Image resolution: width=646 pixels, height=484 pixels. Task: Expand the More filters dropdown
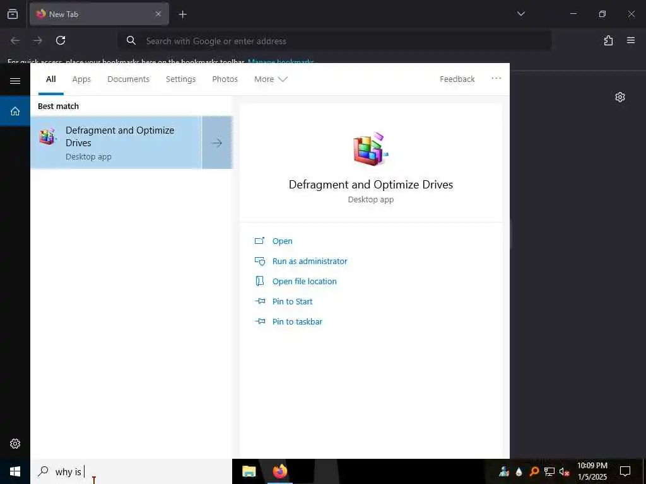pos(271,79)
